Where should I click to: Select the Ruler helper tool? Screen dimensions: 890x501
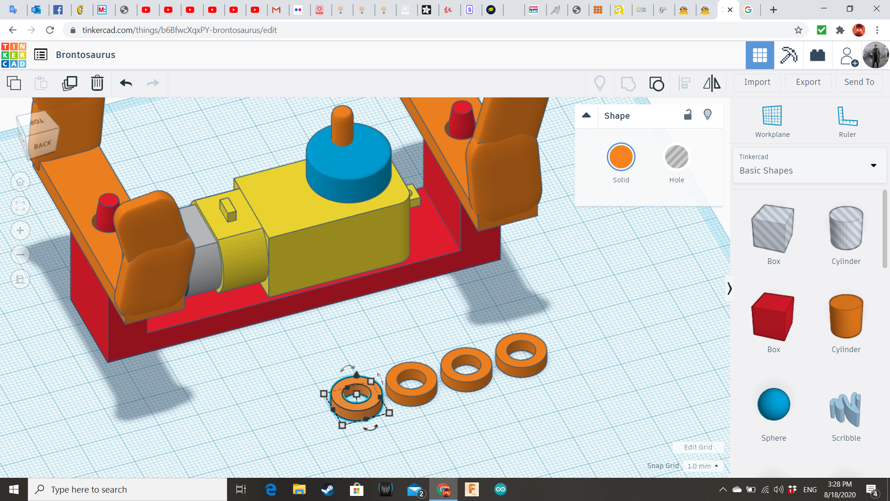pyautogui.click(x=847, y=121)
